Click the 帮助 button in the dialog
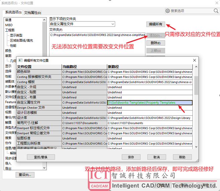Image resolution: width=220 pixels, height=191 pixels. pos(182,157)
